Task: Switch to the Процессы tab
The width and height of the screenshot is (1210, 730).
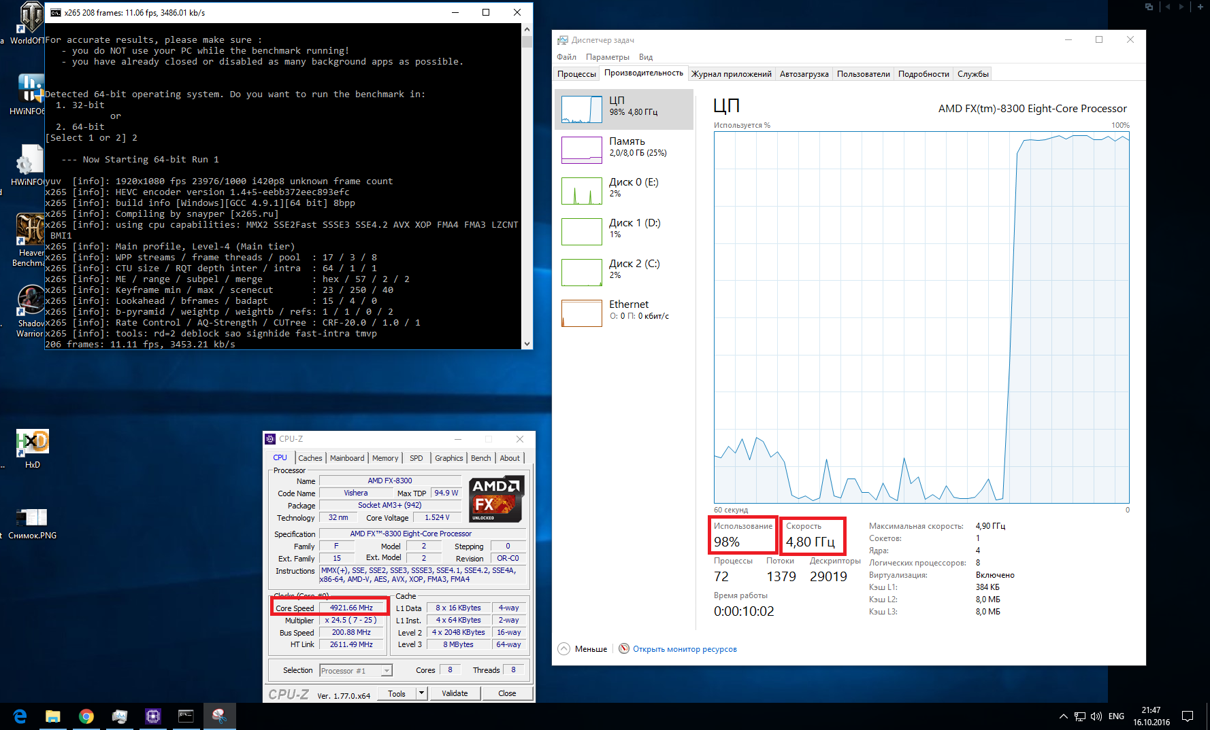Action: [x=576, y=74]
